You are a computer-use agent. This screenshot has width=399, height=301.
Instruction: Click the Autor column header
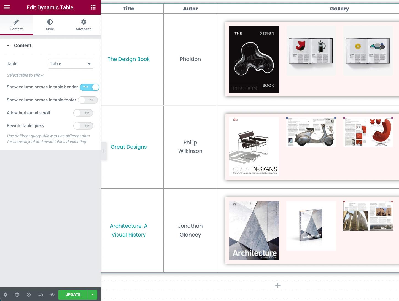(x=190, y=9)
